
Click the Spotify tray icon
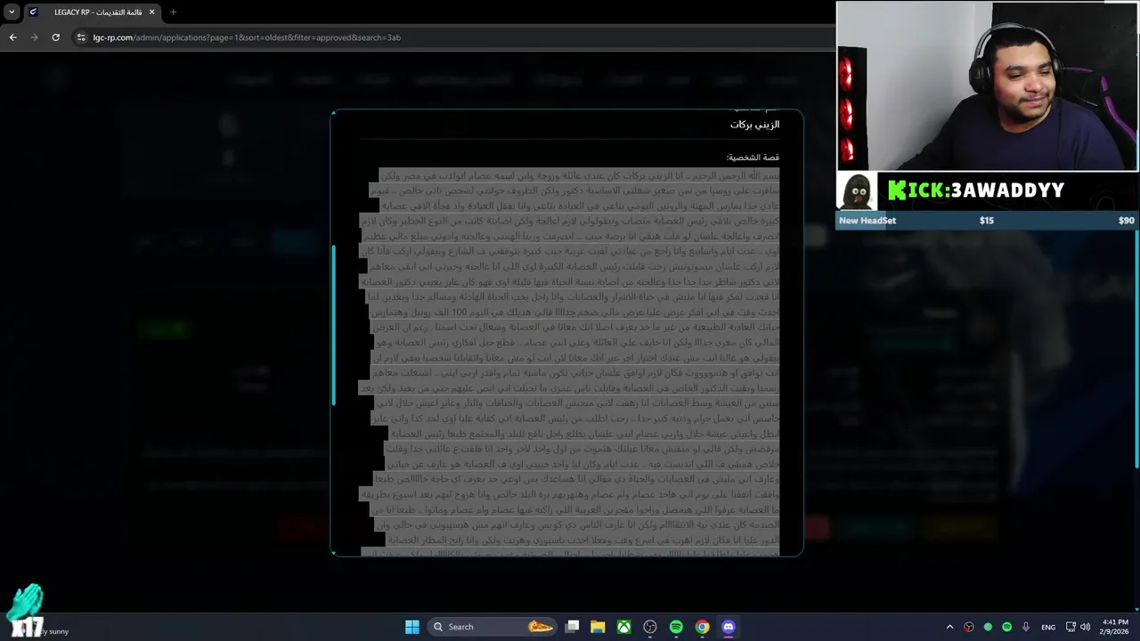[x=1006, y=627]
